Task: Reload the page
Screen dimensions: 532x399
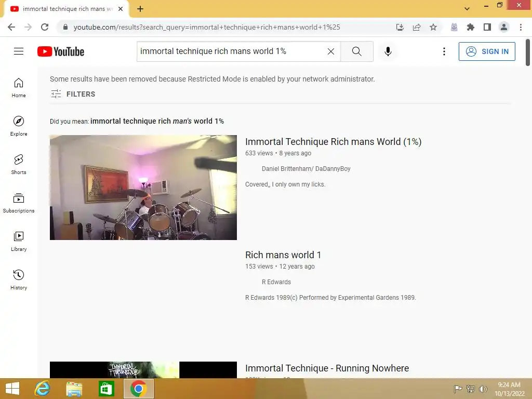Action: (x=45, y=27)
